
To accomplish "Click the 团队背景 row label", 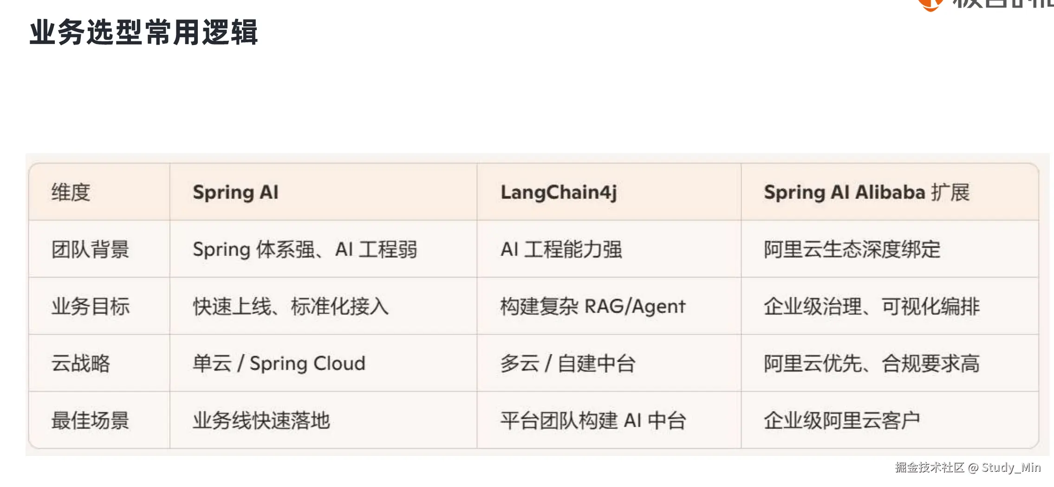I will point(90,250).
